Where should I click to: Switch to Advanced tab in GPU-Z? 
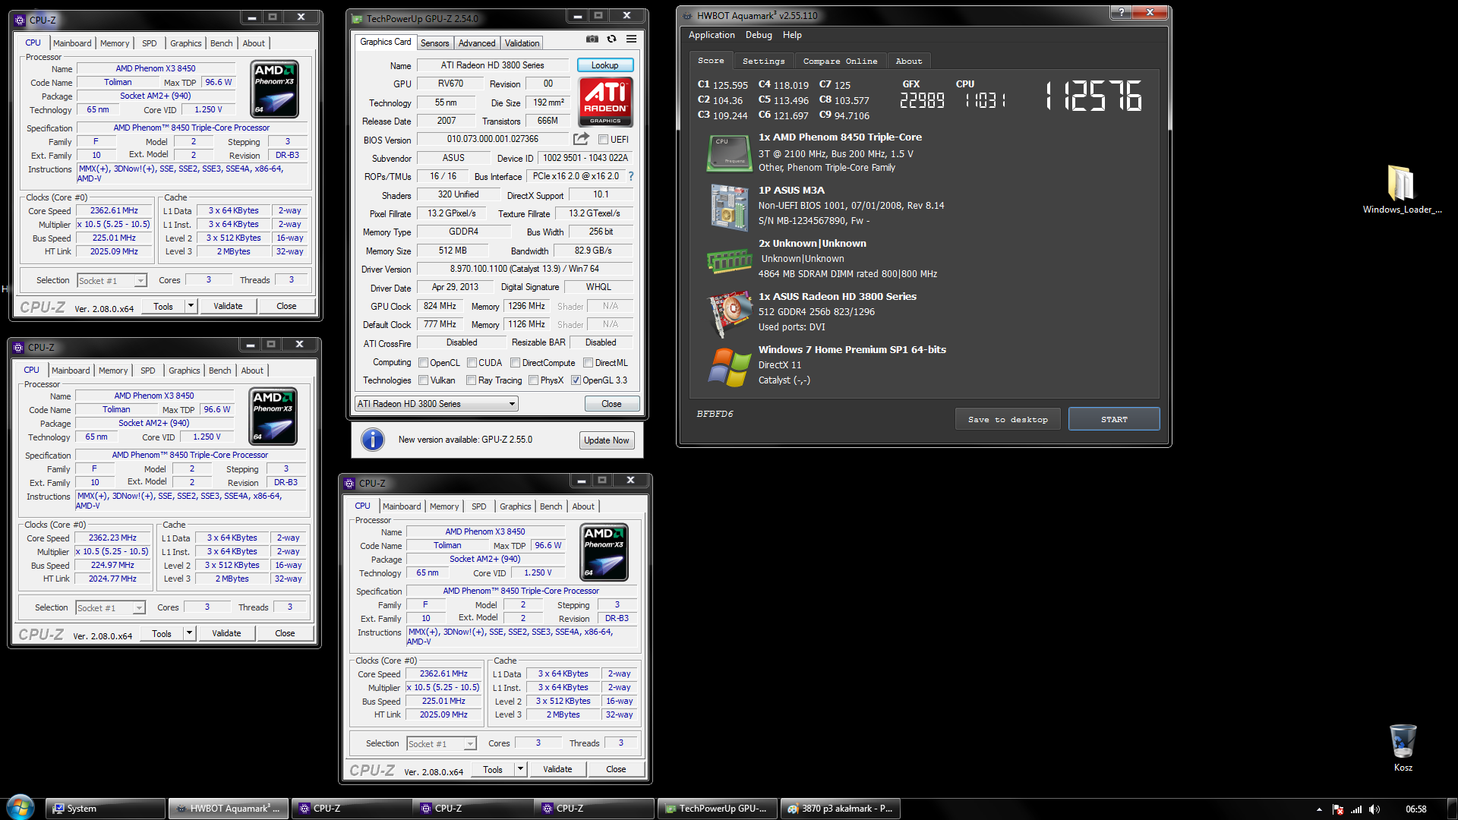(477, 43)
